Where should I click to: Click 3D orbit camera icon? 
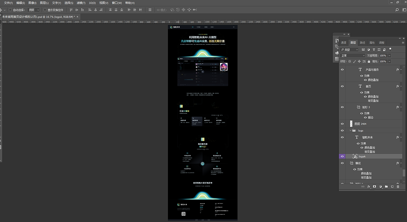172,10
